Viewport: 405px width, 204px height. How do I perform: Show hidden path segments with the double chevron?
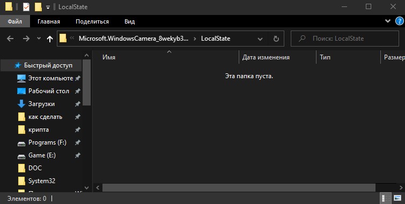pos(72,38)
